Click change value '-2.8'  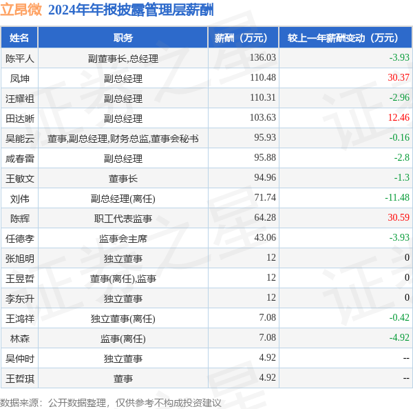pos(402,157)
